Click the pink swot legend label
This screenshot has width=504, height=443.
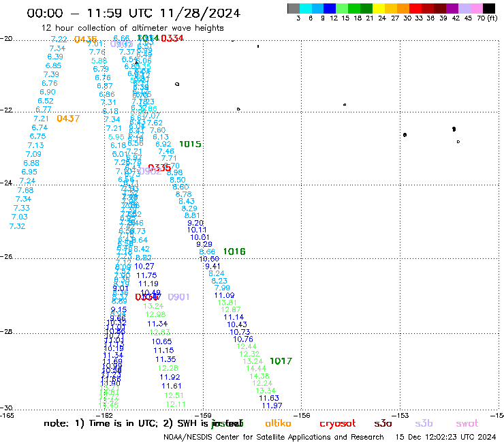[x=467, y=423]
